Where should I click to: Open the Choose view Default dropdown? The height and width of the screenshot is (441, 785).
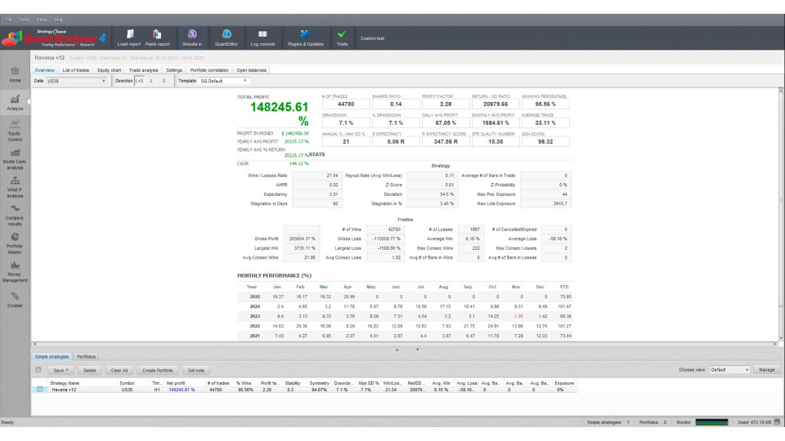click(x=729, y=370)
